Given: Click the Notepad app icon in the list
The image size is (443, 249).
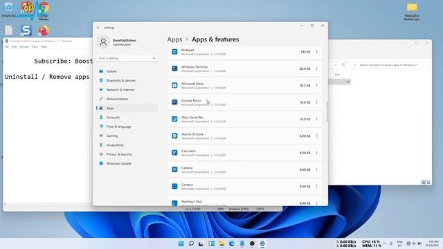Looking at the screenshot, I should [174, 52].
